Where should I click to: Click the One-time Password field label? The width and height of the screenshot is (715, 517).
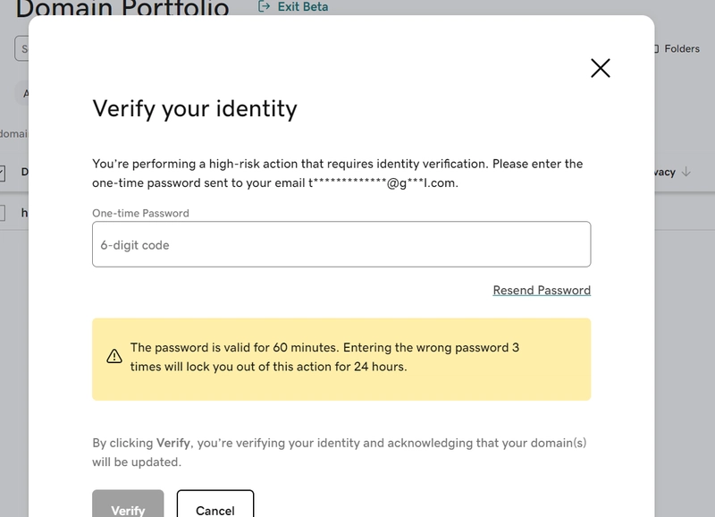pyautogui.click(x=140, y=214)
